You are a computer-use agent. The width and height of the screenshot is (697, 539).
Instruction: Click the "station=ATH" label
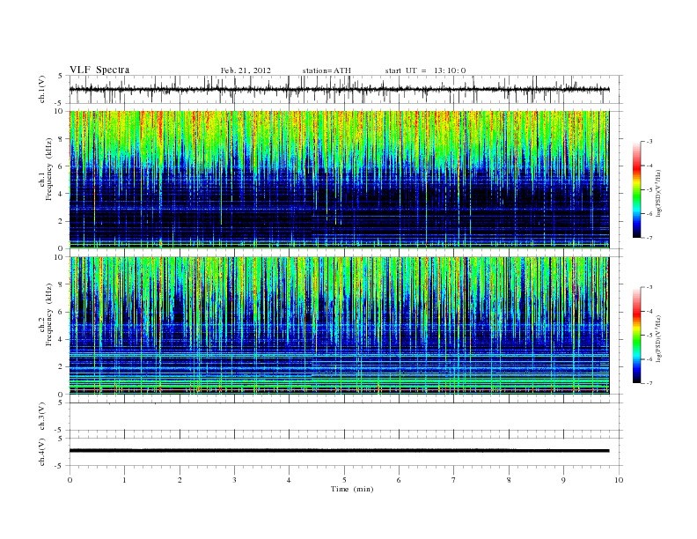(x=326, y=70)
